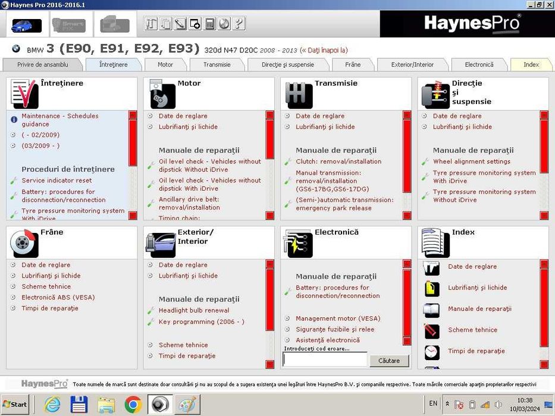Click the Direcție și suspensie shock absorber icon
The image size is (555, 416).
(435, 95)
